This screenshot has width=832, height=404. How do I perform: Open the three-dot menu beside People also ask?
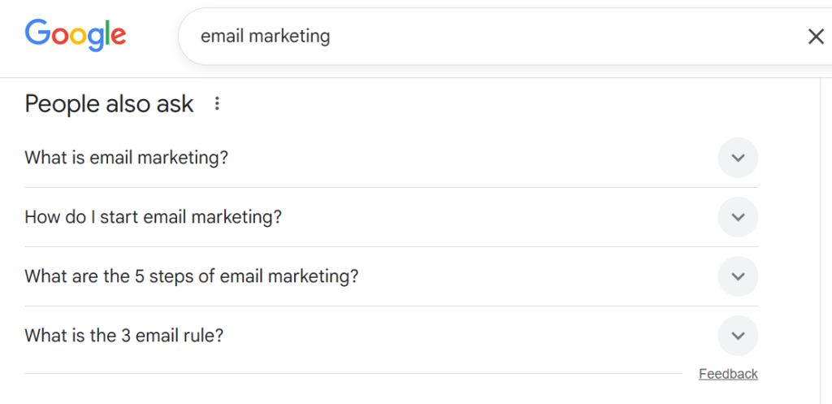[216, 104]
